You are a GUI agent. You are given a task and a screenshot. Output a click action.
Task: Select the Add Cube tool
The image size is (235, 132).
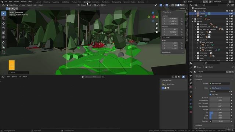point(4,52)
